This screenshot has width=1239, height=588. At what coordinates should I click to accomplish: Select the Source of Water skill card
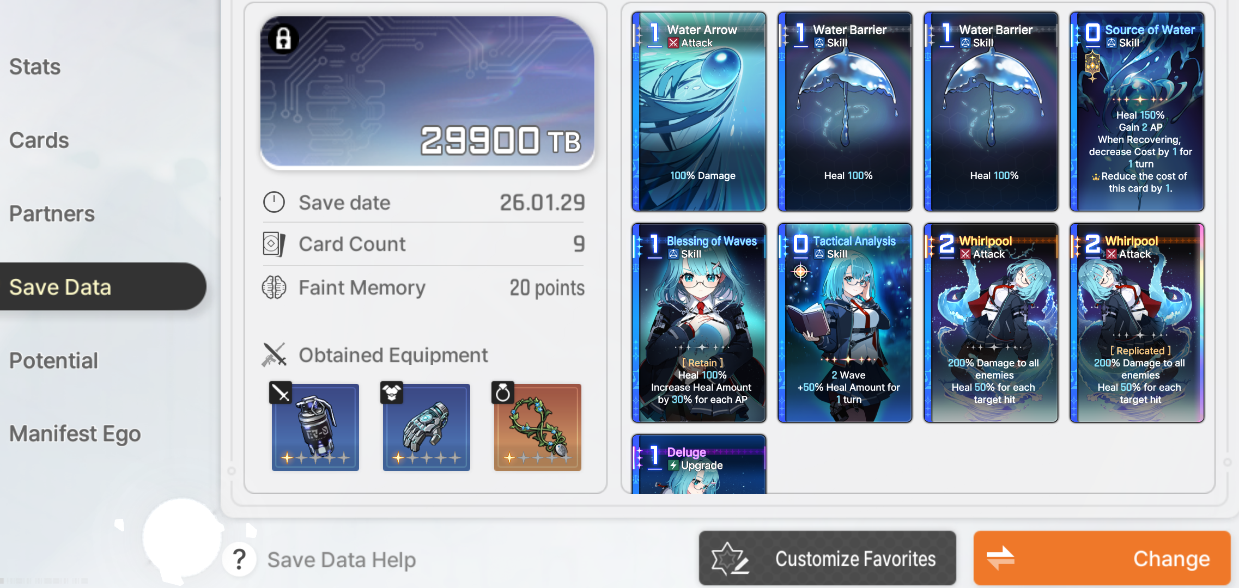pyautogui.click(x=1137, y=112)
